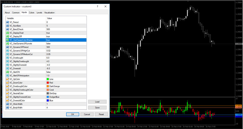
Task: Click the VC_AlertSRAnticipation double icon
Action: point(7,76)
